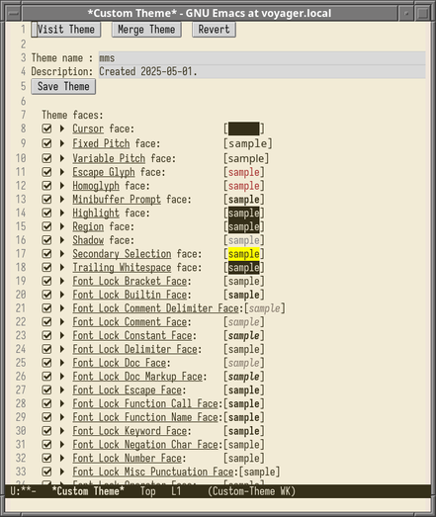Open the Cursor face link
This screenshot has height=517, width=436.
[88, 129]
